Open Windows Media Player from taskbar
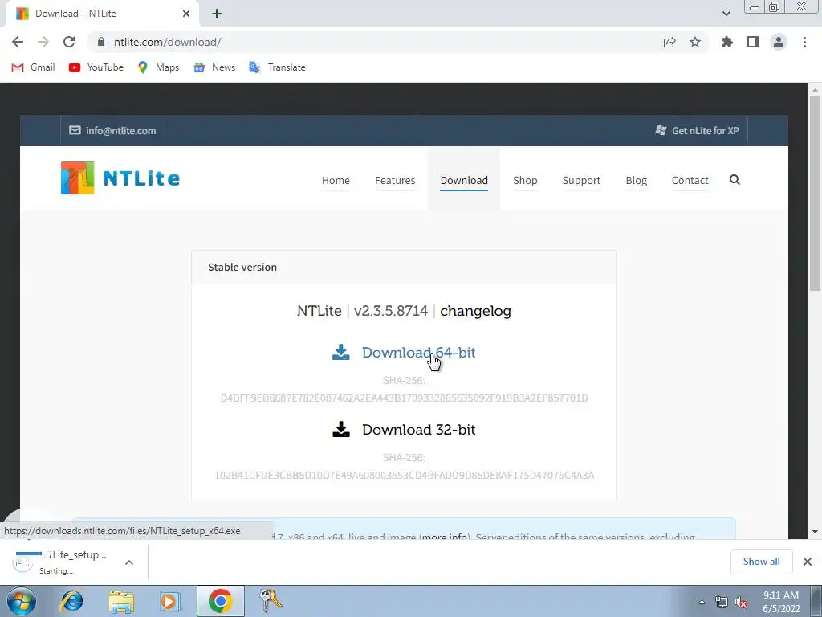 tap(170, 601)
